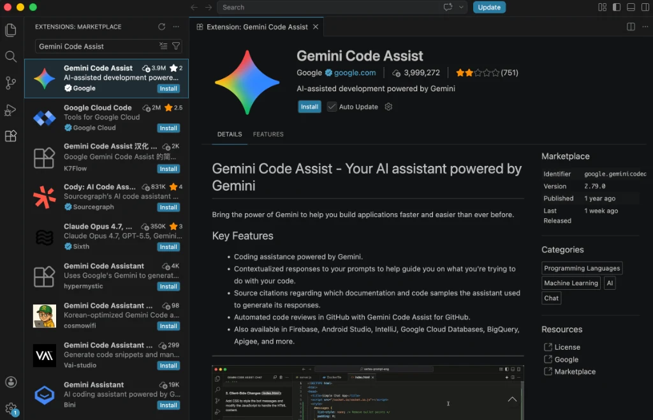
Task: Select Gemini Assistant list entry
Action: click(106, 394)
